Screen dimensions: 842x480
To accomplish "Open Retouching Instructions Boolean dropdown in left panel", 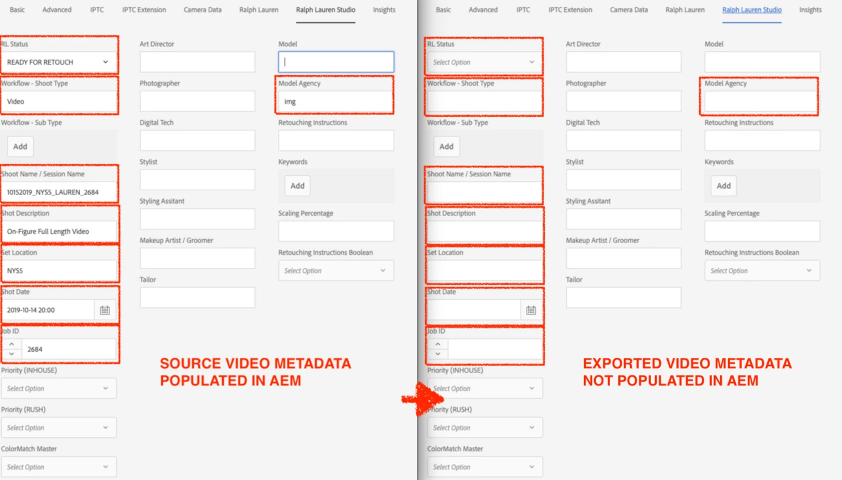I will pos(336,270).
